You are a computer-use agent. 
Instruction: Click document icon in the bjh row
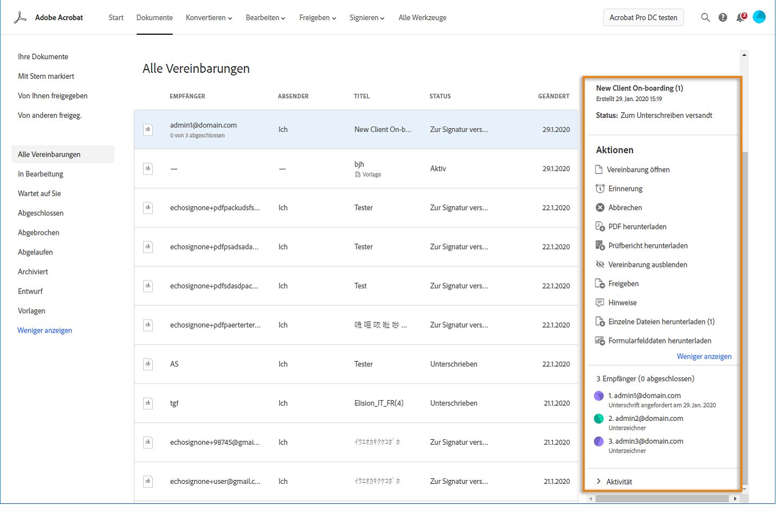click(148, 169)
